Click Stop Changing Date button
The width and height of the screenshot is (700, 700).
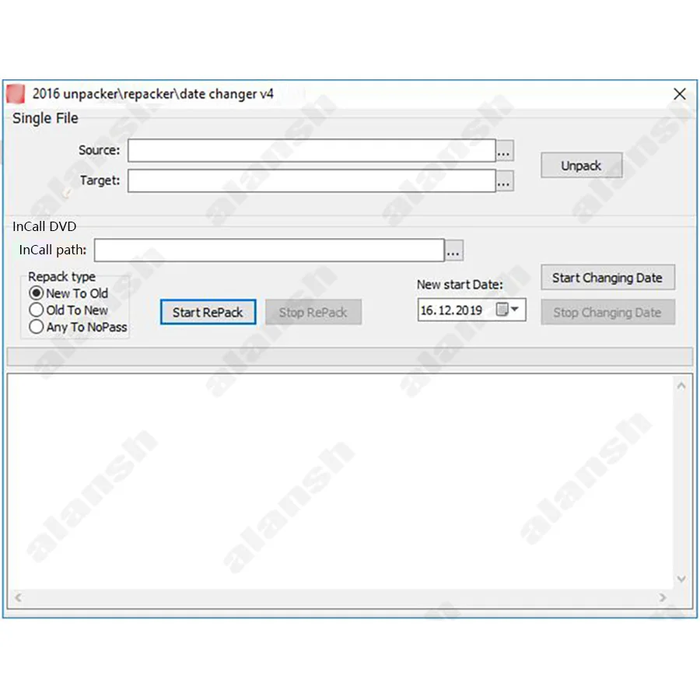coord(607,312)
